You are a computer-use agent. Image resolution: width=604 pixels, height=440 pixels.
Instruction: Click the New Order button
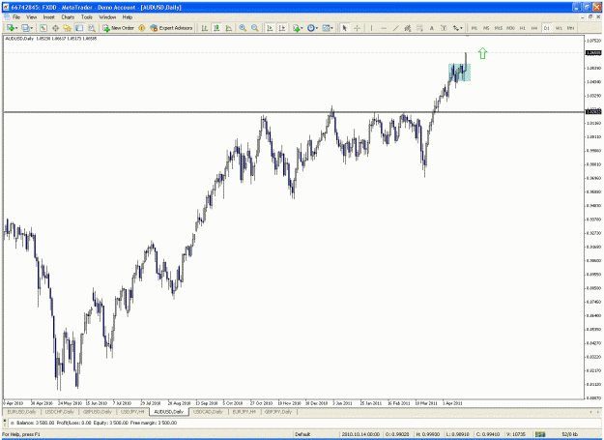(x=118, y=28)
